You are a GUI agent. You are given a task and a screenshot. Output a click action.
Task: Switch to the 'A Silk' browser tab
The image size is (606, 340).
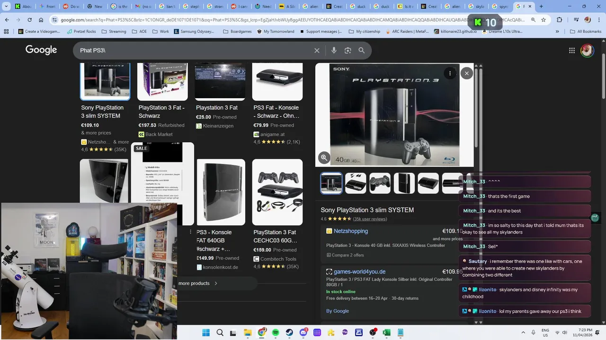(287, 7)
